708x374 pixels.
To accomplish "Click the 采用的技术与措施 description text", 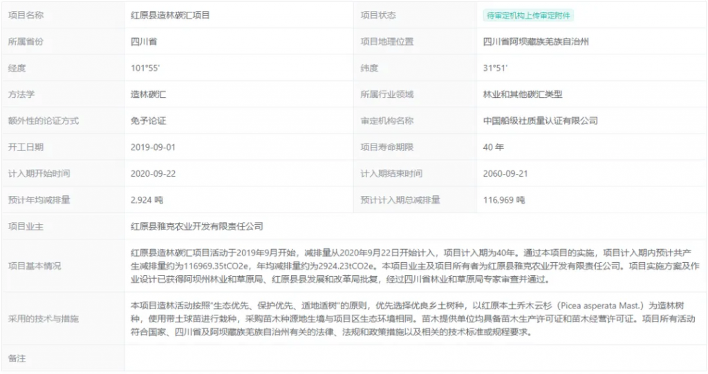I will [415, 318].
